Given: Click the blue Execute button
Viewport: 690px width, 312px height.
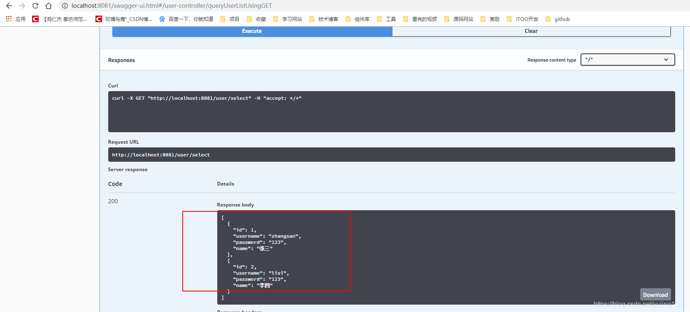Looking at the screenshot, I should [x=252, y=31].
